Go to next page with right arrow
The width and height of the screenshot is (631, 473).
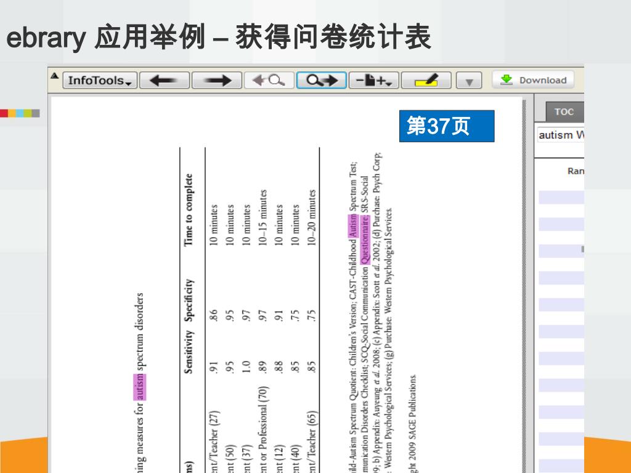[x=217, y=80]
